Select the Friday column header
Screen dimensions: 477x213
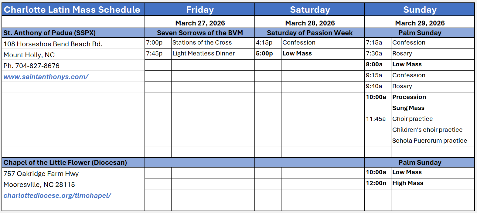click(200, 10)
